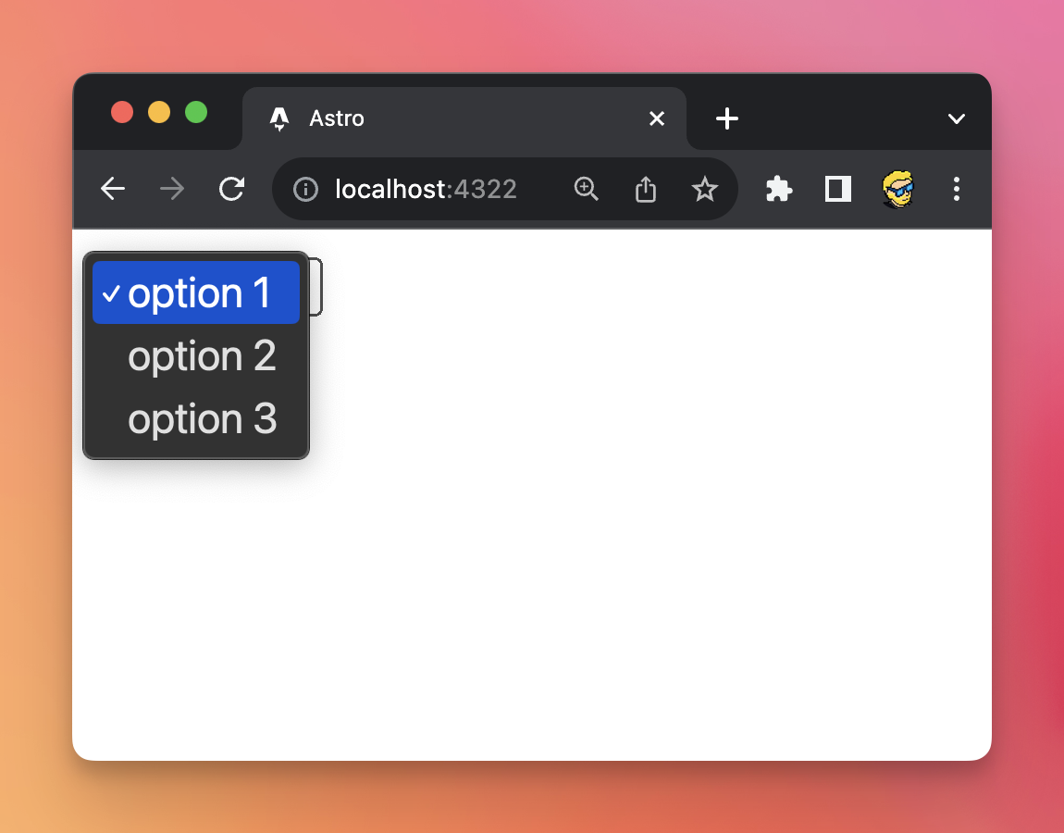Reload the current page
The height and width of the screenshot is (833, 1064).
click(x=231, y=190)
